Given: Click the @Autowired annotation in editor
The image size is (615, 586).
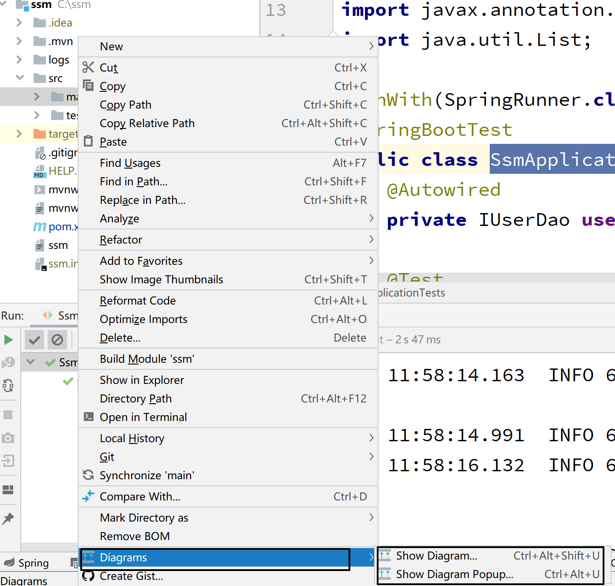Looking at the screenshot, I should click(x=443, y=190).
